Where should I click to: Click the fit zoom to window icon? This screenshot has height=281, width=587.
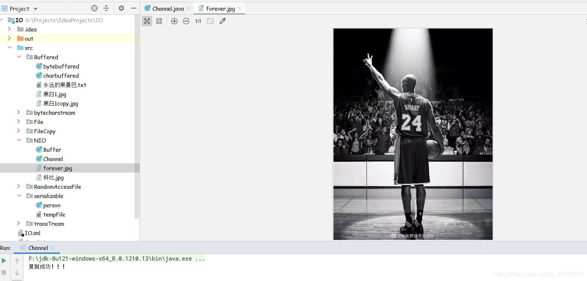pos(210,21)
